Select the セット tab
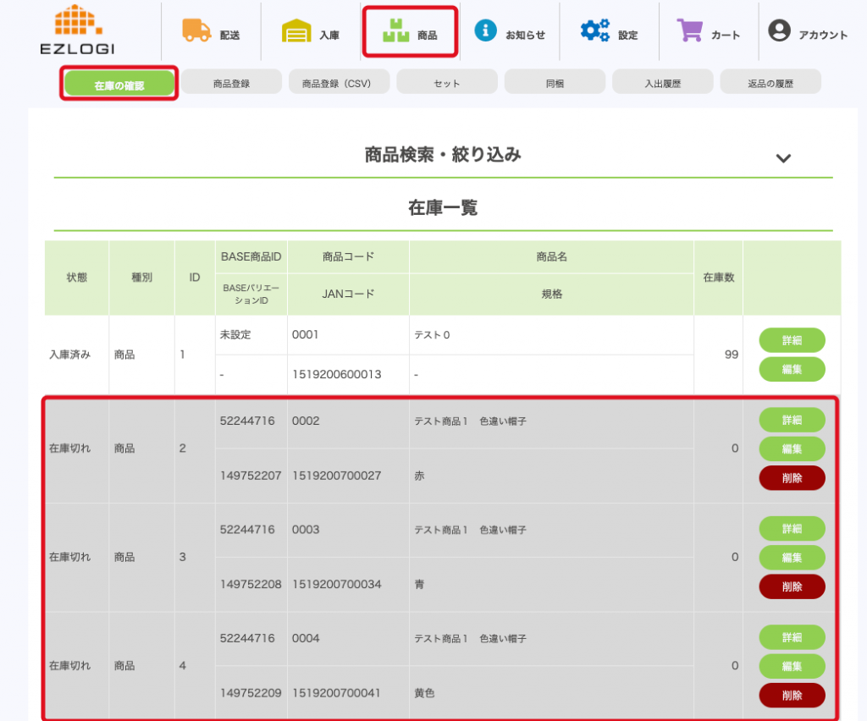The image size is (867, 721). click(x=447, y=84)
